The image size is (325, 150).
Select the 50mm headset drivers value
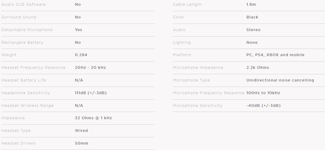pyautogui.click(x=82, y=143)
